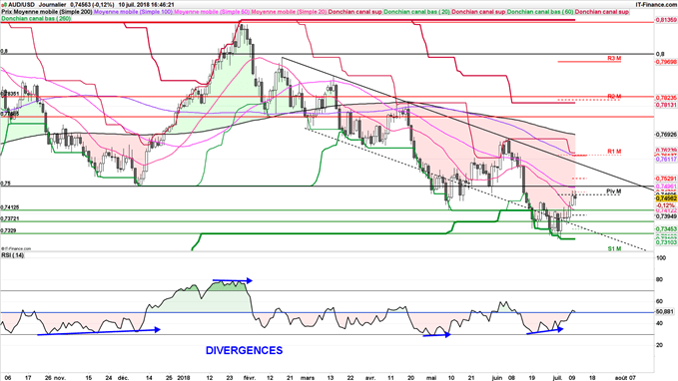678x381 pixels.
Task: Click the R2 M pivot level label
Action: pos(614,97)
